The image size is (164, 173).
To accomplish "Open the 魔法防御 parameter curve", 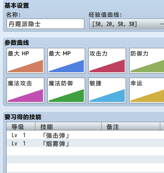I will [x=66, y=90].
